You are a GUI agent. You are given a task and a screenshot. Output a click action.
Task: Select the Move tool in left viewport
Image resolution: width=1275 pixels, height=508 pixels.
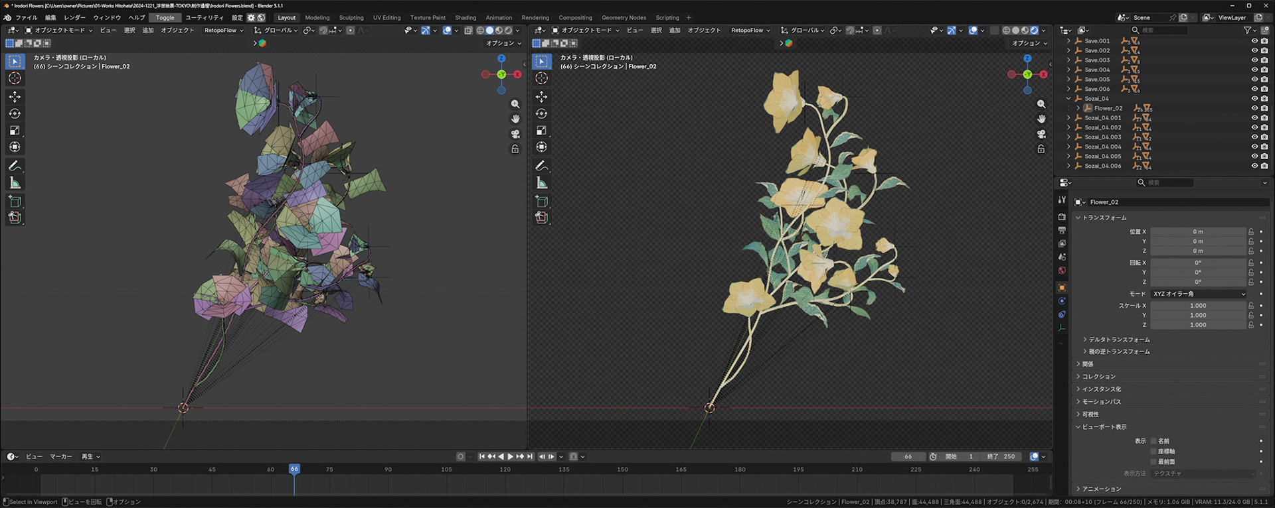tap(15, 97)
